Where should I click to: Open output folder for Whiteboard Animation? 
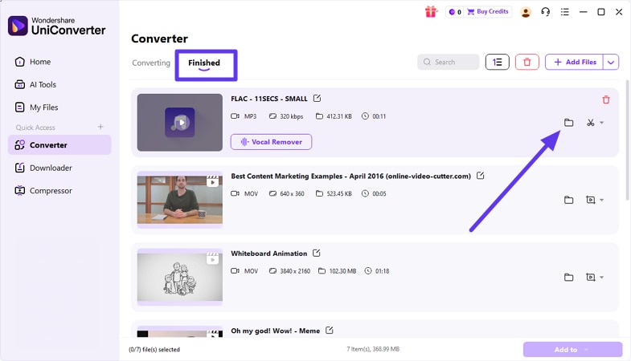pos(568,277)
